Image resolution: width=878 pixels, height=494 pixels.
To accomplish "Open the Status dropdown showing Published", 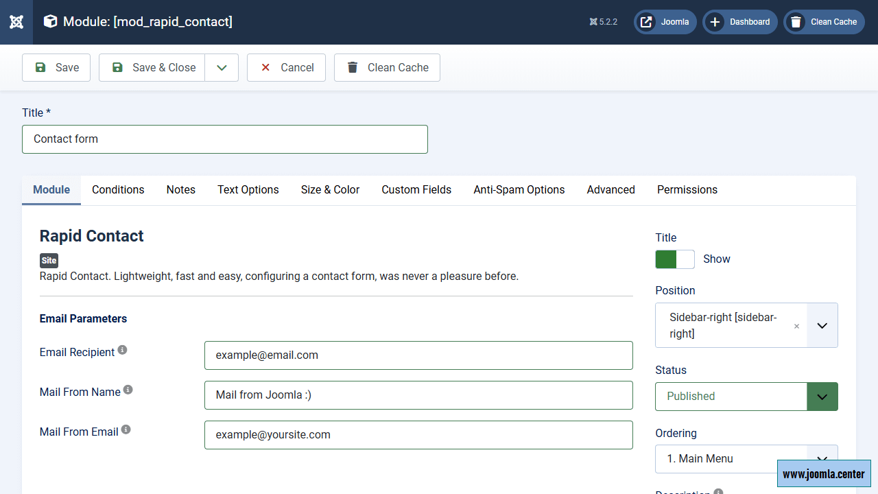I will (746, 397).
